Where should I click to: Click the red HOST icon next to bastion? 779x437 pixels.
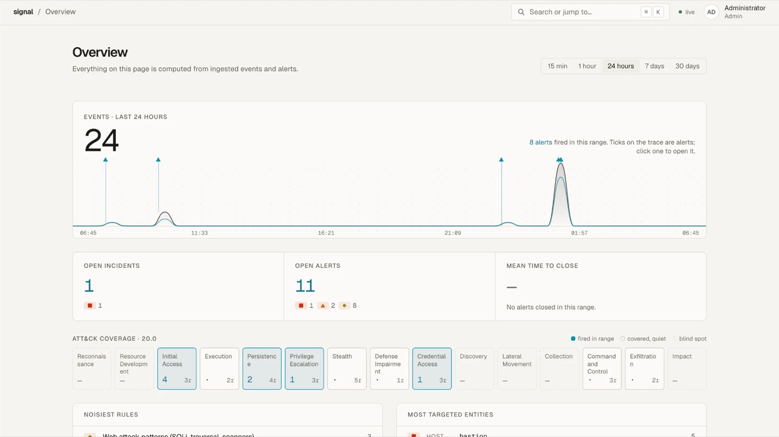point(413,435)
